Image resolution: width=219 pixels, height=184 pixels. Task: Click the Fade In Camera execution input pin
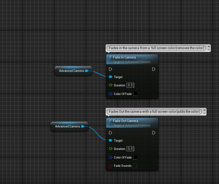(x=110, y=69)
